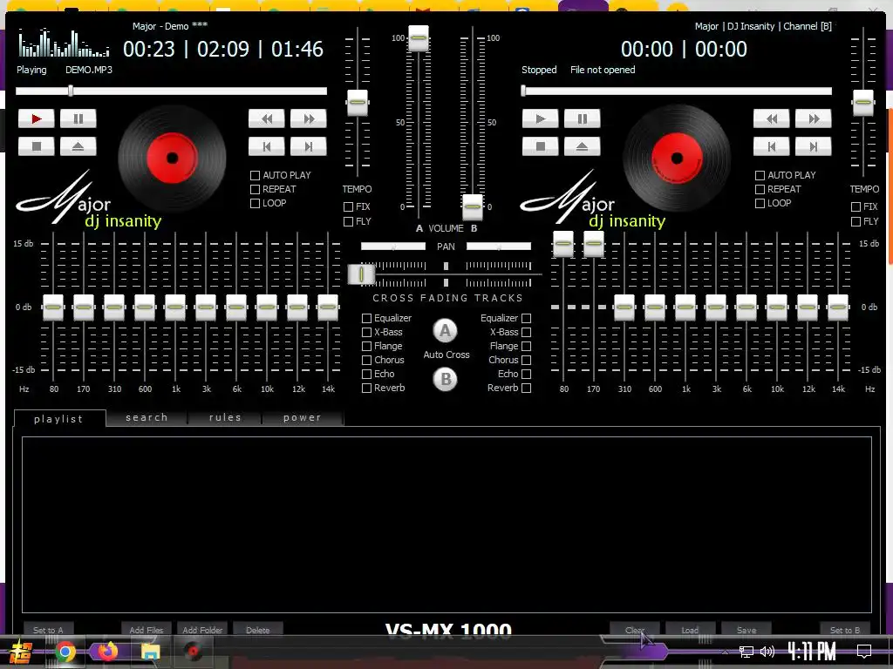Enable AUTO PLAY on deck B
This screenshot has height=669, width=893.
point(760,175)
